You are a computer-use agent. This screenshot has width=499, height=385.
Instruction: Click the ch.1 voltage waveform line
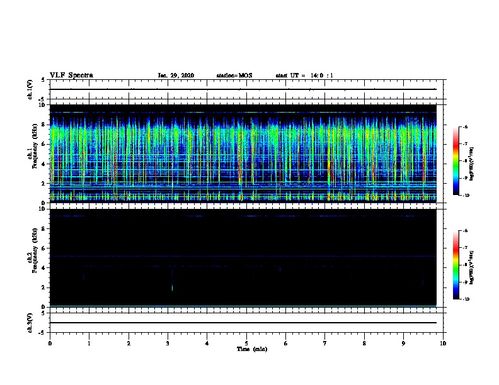click(243, 89)
